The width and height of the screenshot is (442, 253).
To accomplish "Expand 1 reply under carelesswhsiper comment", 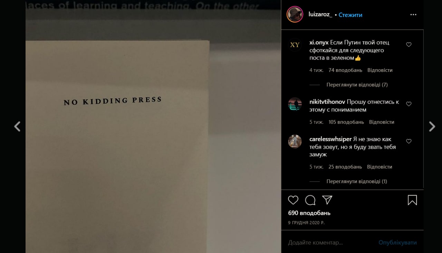I will pos(357,181).
